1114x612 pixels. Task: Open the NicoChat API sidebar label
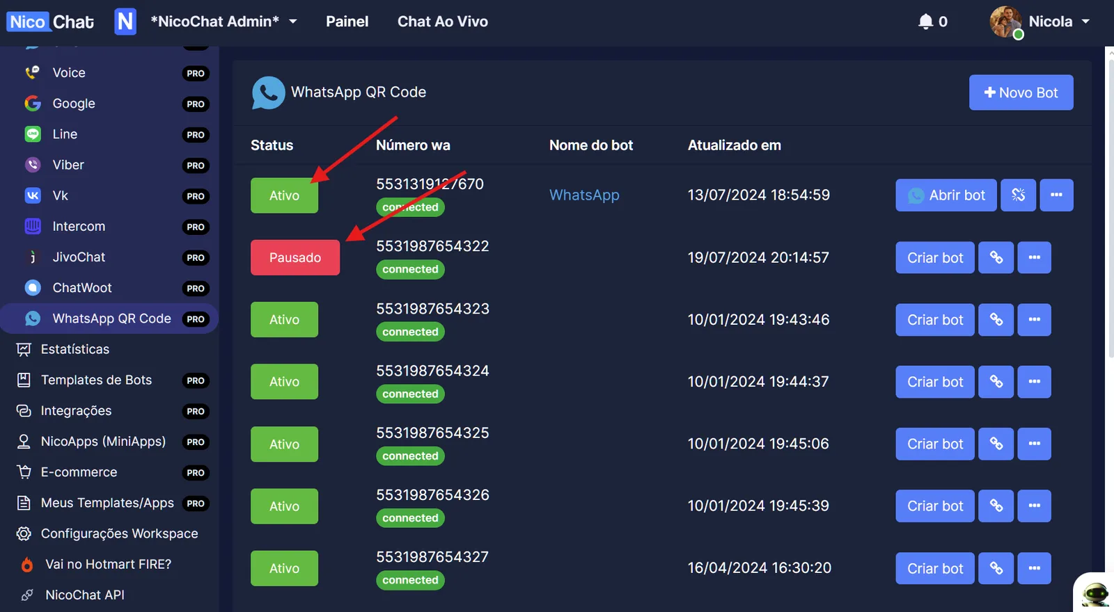[85, 595]
